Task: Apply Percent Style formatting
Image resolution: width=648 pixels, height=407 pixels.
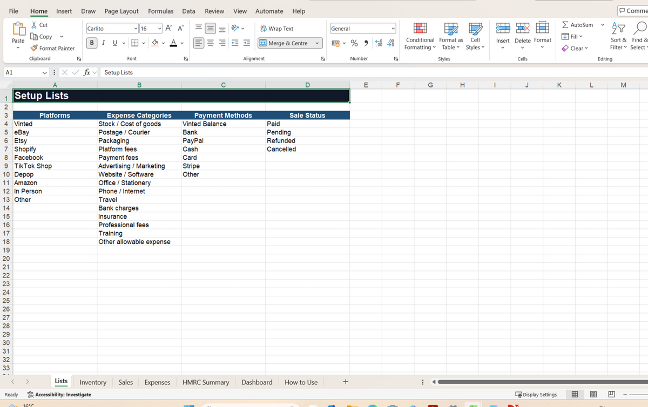Action: pyautogui.click(x=354, y=43)
